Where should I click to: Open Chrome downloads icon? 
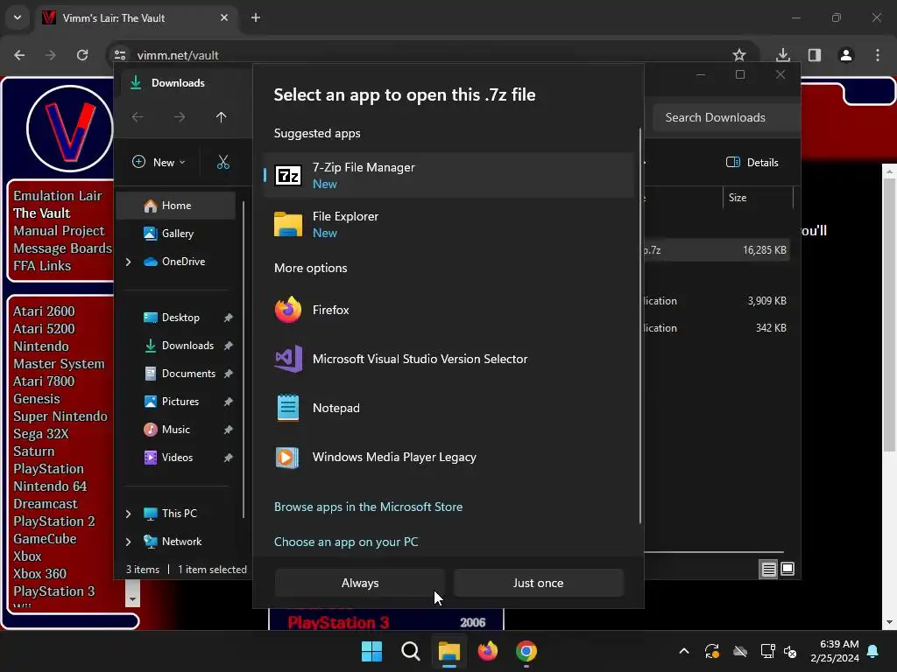(783, 55)
